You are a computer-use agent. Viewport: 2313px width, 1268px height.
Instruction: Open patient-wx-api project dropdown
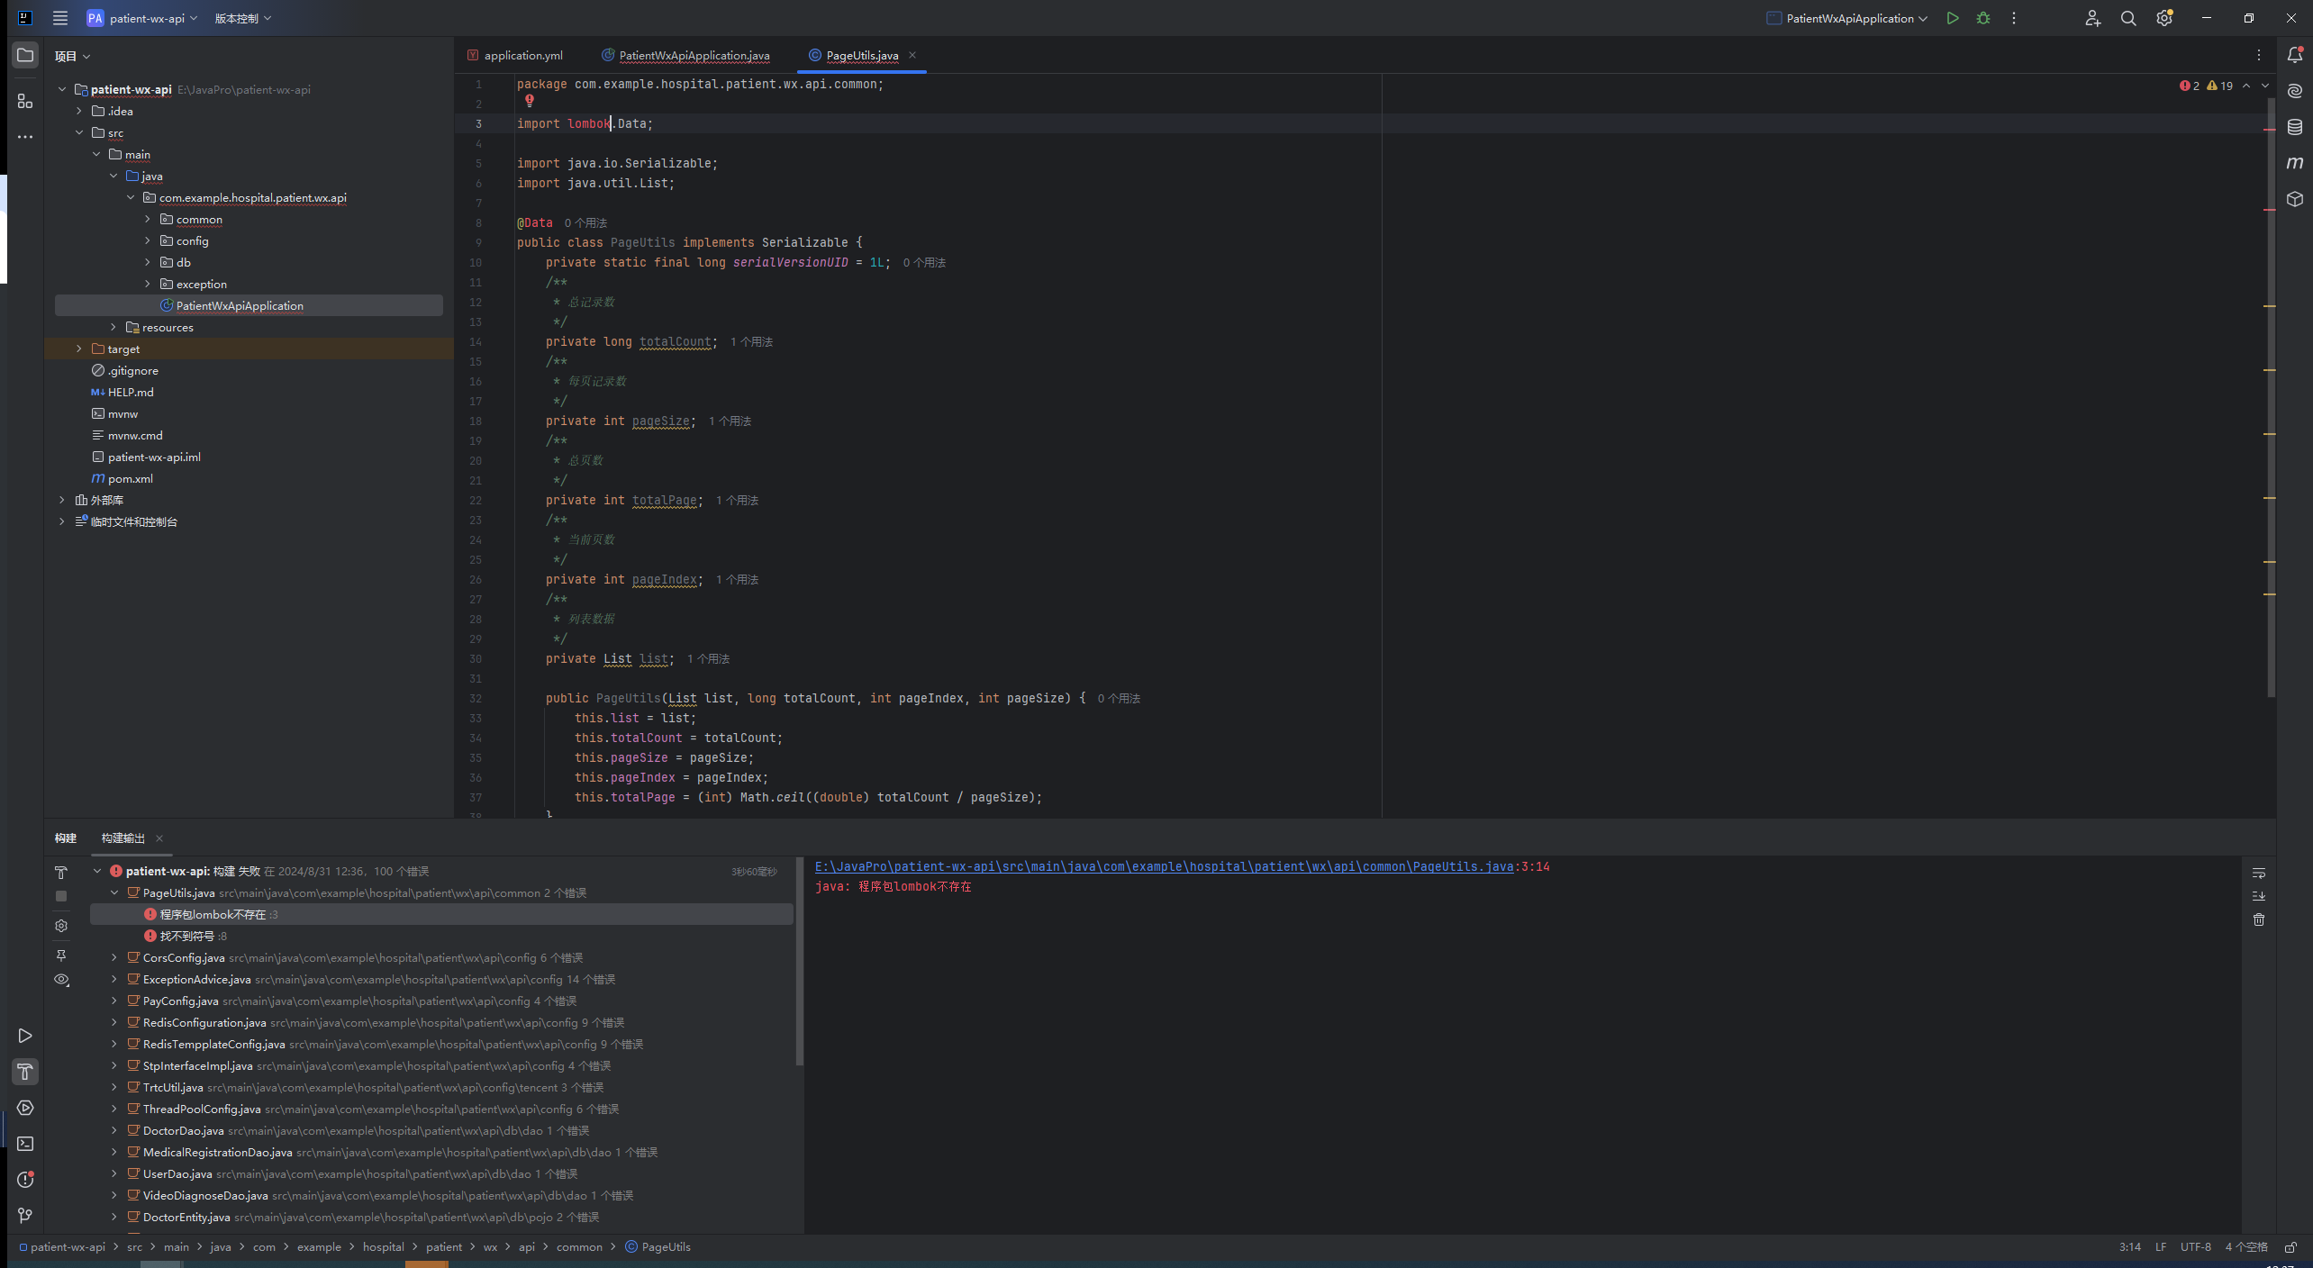142,18
